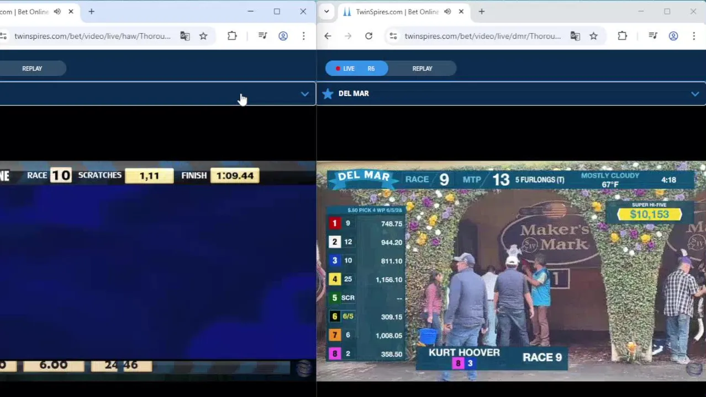Open the tab search dropdown in the right window

point(326,12)
